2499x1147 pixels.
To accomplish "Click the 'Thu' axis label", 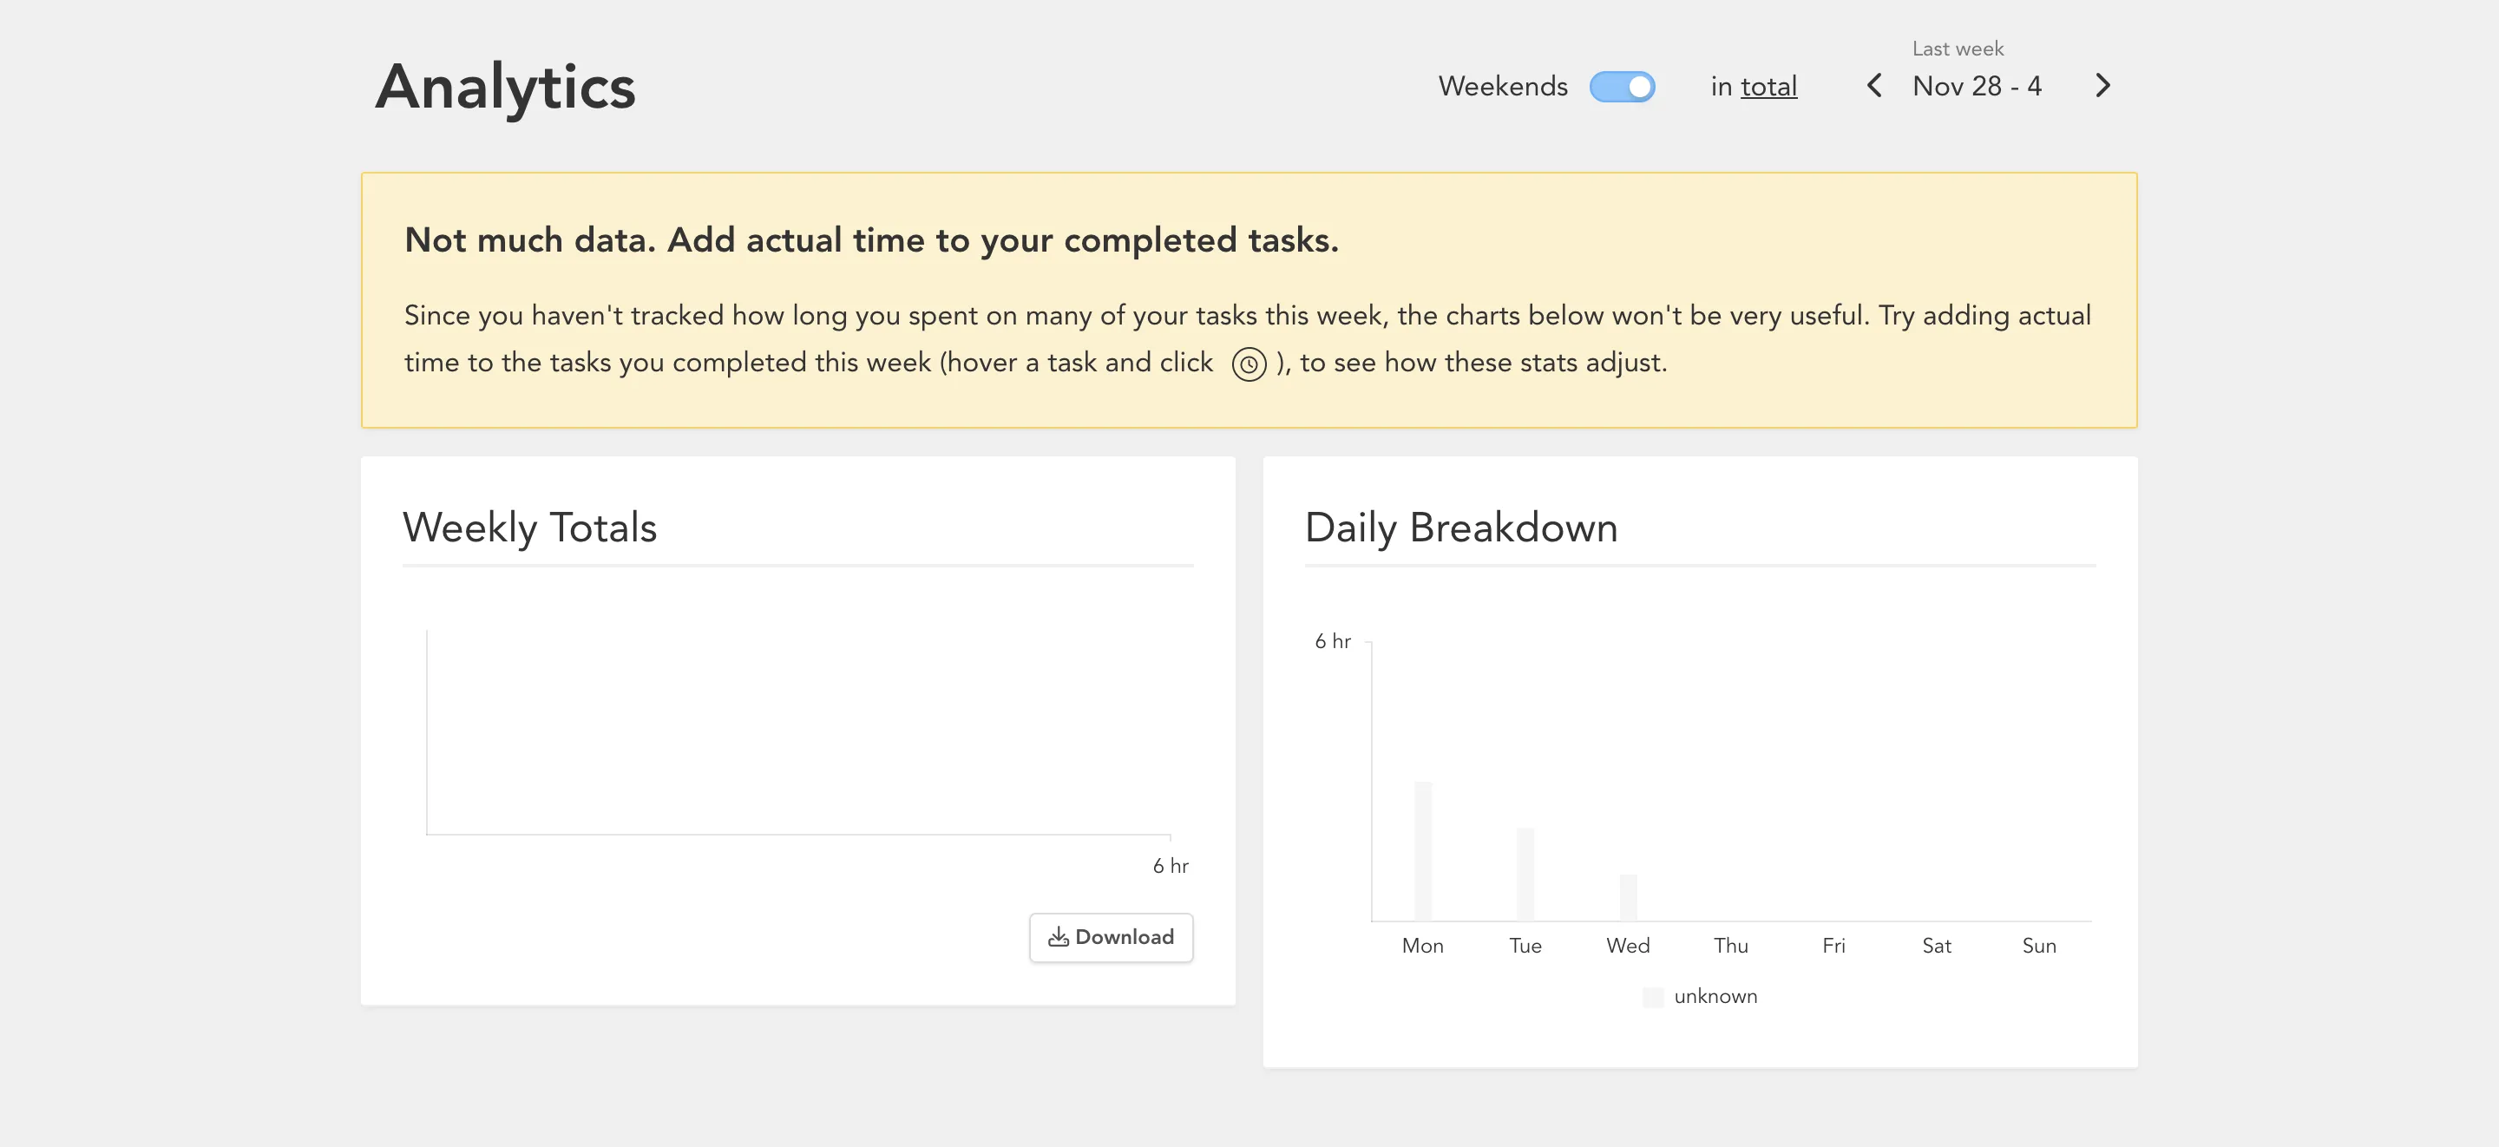I will click(1731, 945).
